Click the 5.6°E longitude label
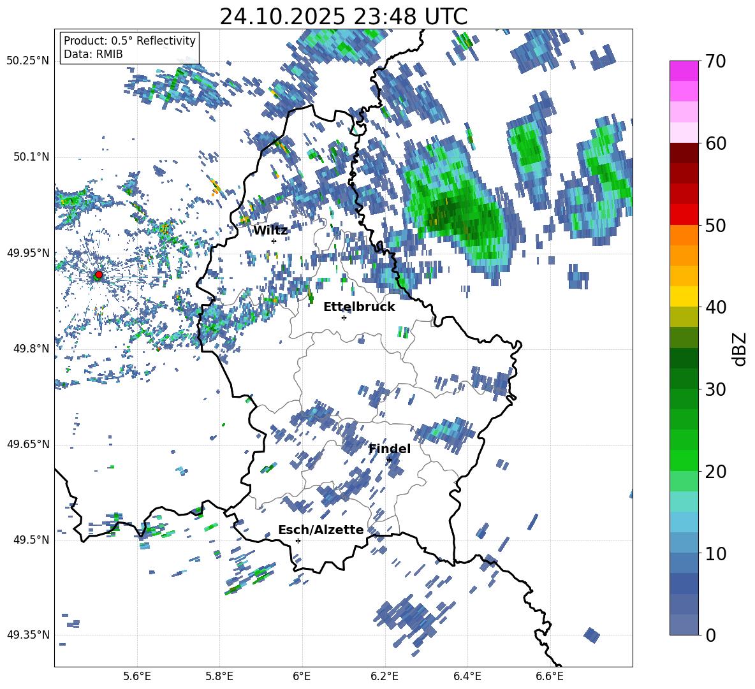755x689 pixels. point(137,676)
